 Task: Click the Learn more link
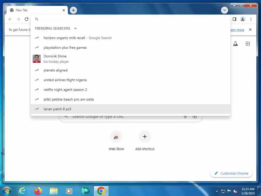point(237,30)
